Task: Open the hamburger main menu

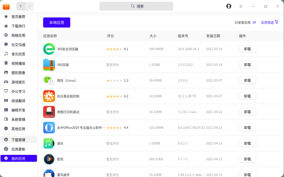Action: point(241,6)
